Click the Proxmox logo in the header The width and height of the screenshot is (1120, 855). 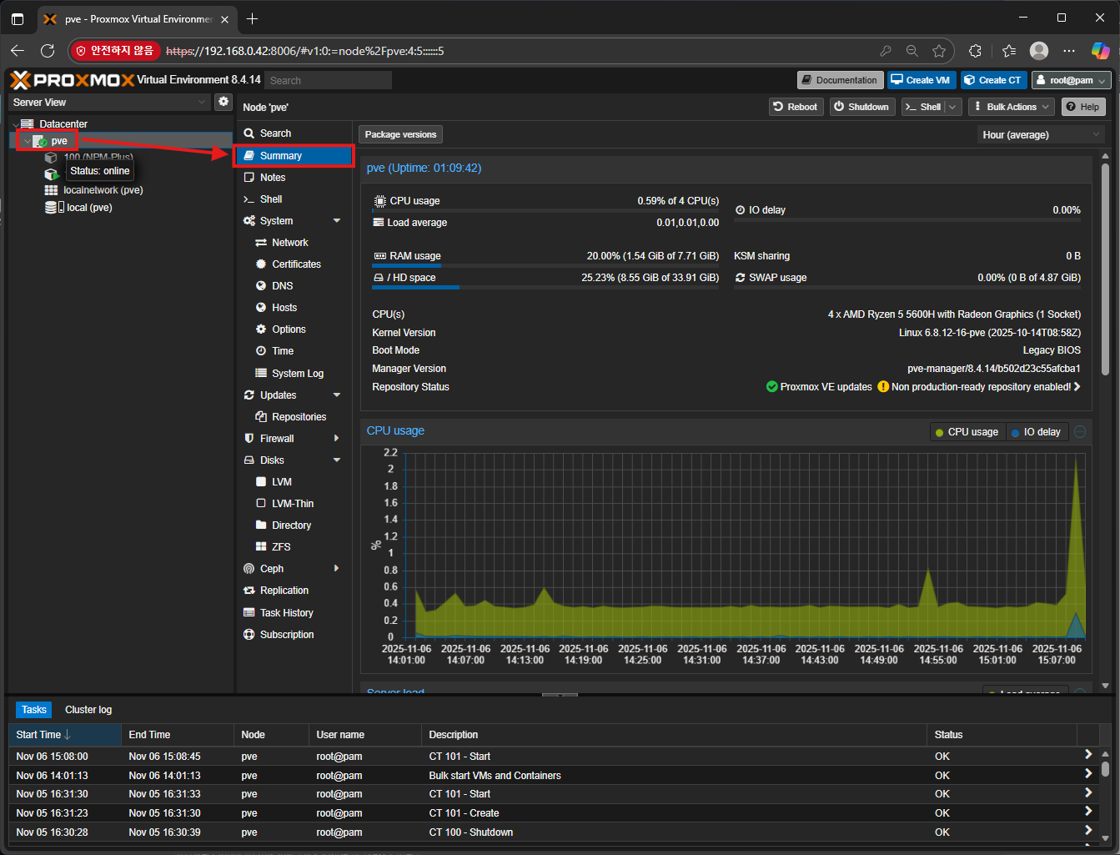72,80
